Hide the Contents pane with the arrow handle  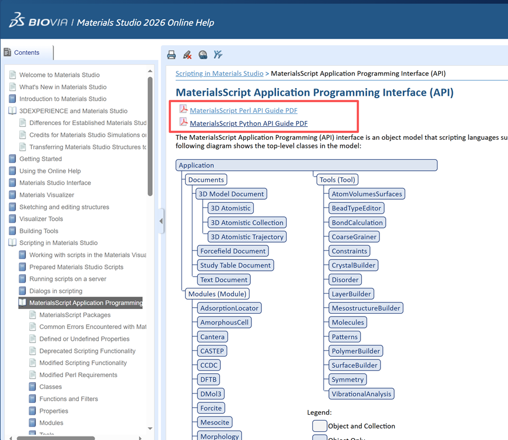161,221
